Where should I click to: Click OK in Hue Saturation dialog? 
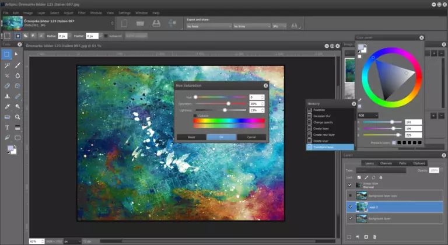tap(221, 136)
